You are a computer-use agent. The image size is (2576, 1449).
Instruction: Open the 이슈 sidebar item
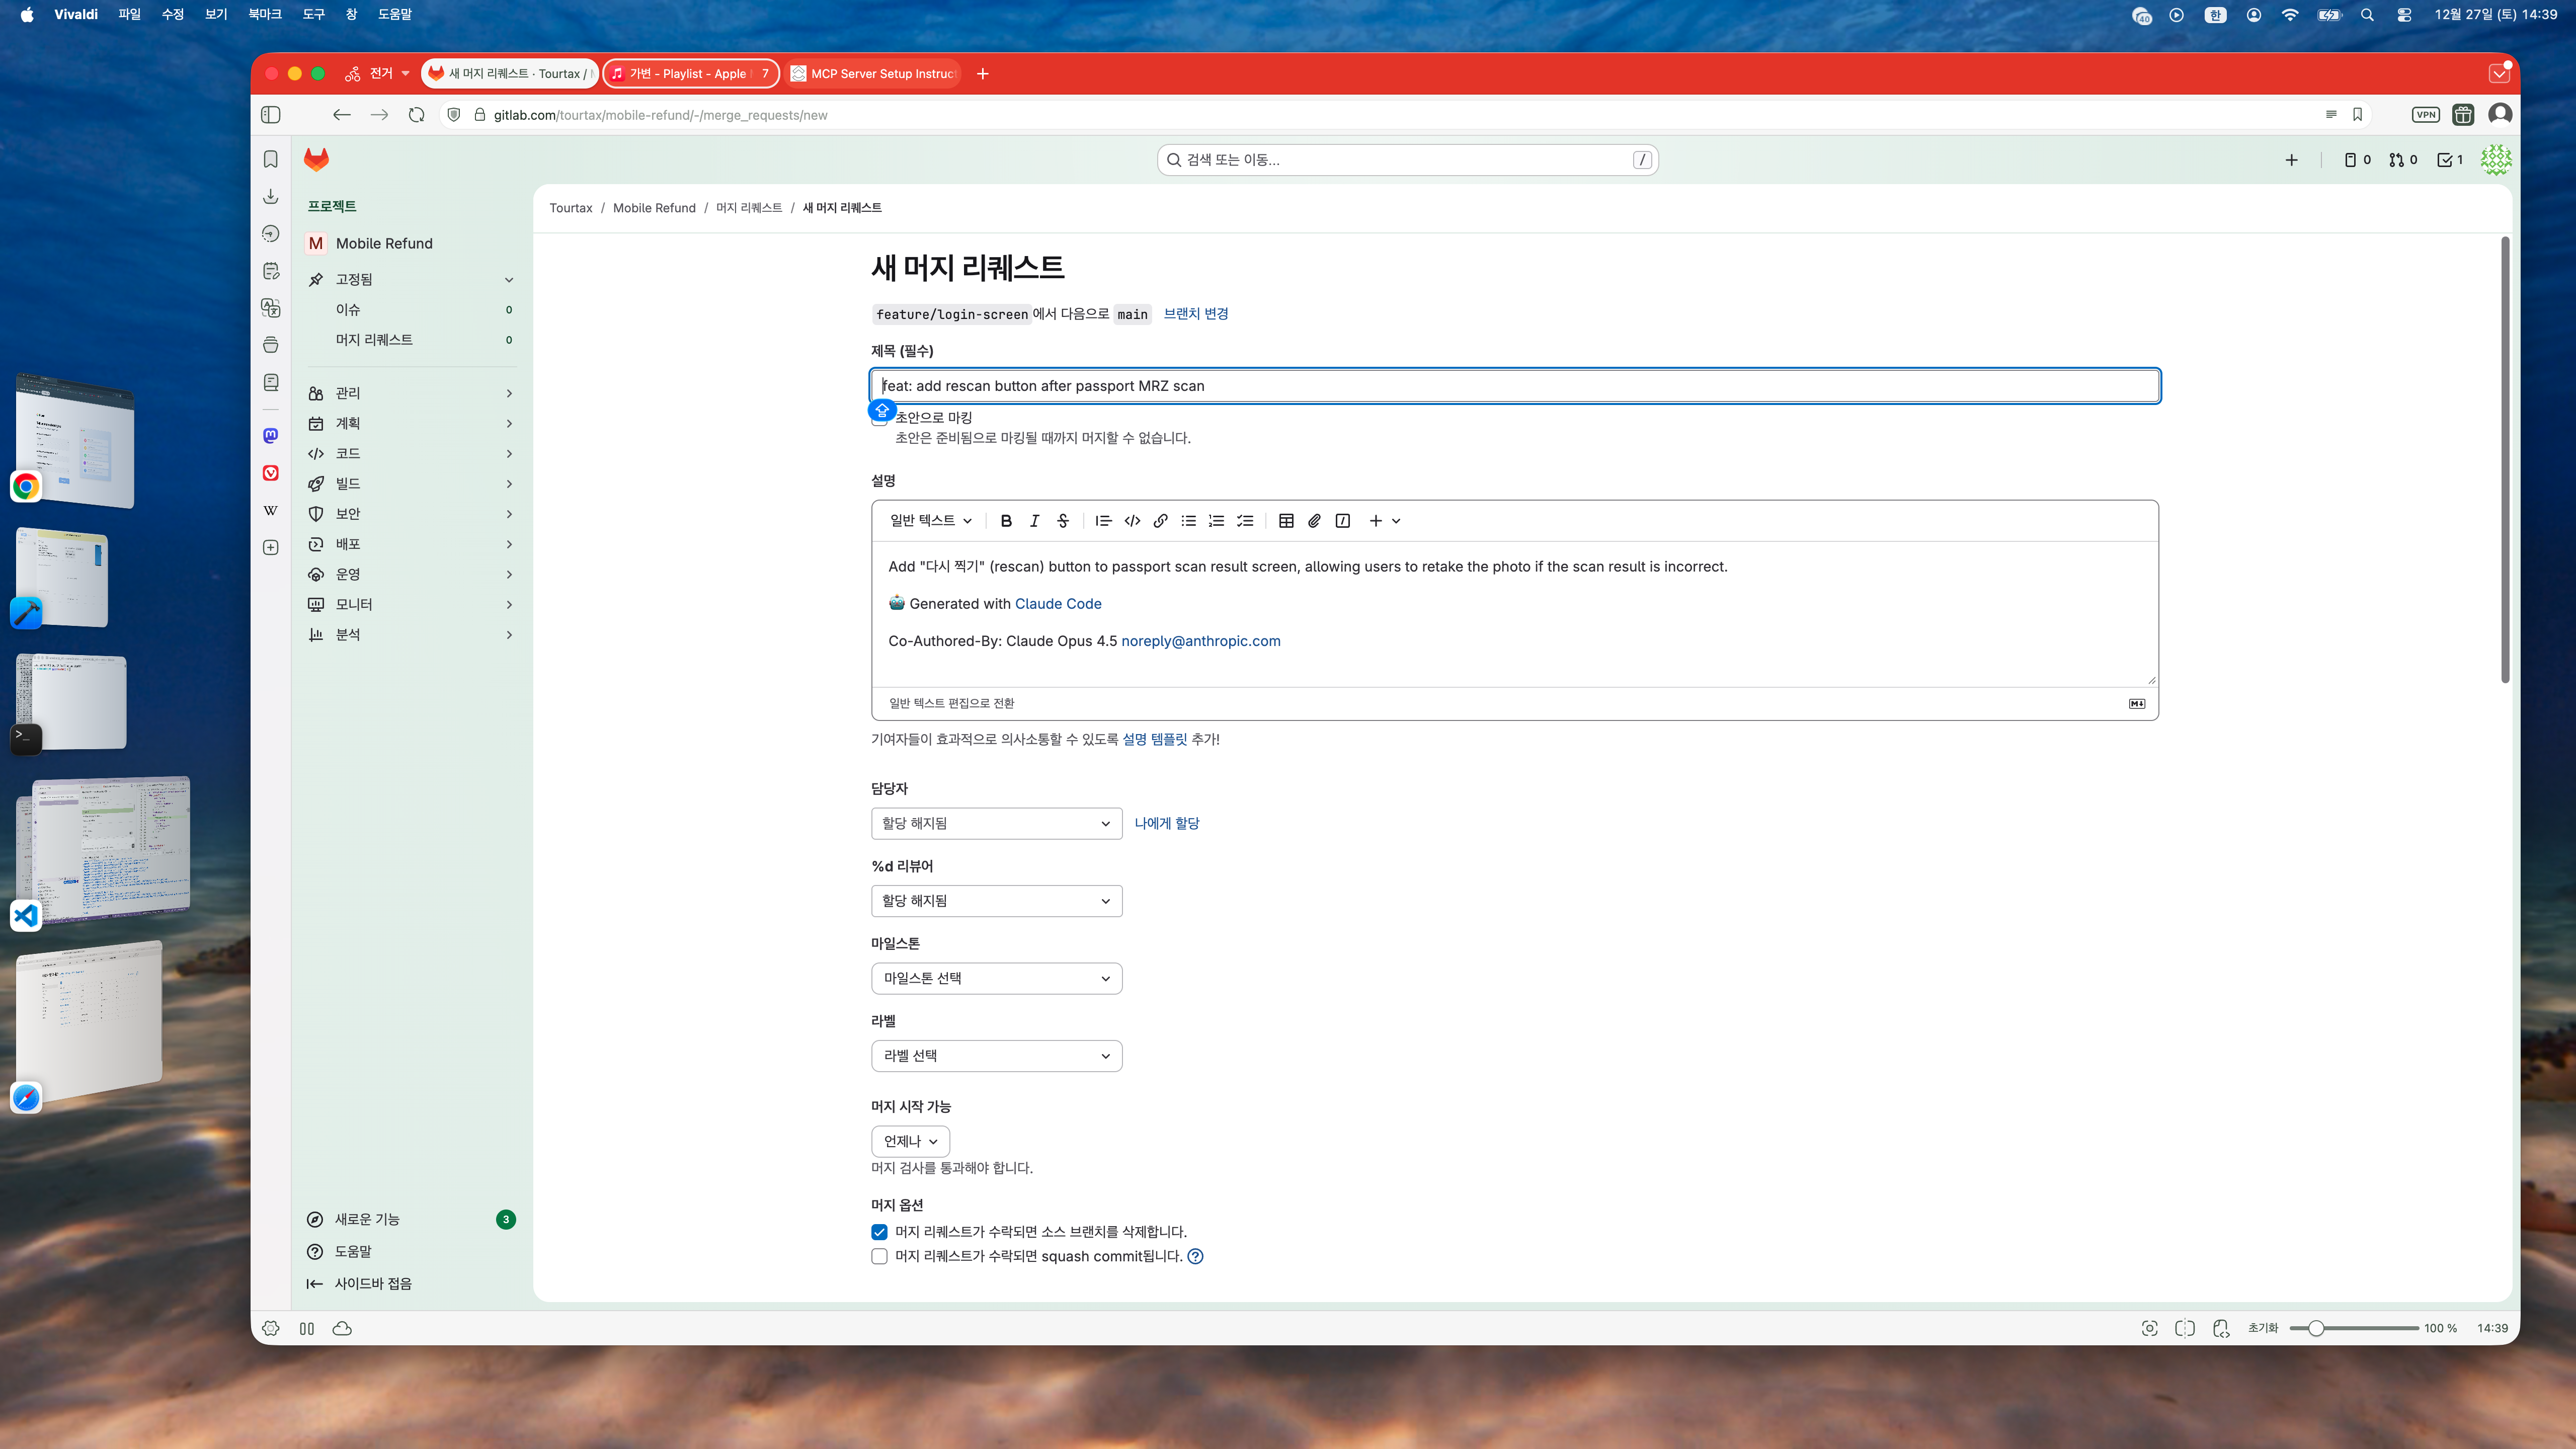[411, 310]
